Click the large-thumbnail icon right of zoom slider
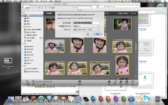Screen dimensions: 168x105 [x=51, y=82]
